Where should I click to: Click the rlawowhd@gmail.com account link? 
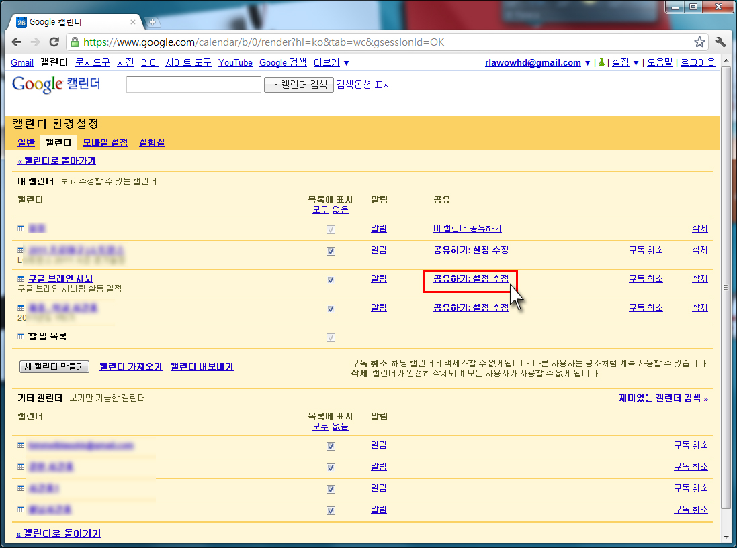pos(533,62)
